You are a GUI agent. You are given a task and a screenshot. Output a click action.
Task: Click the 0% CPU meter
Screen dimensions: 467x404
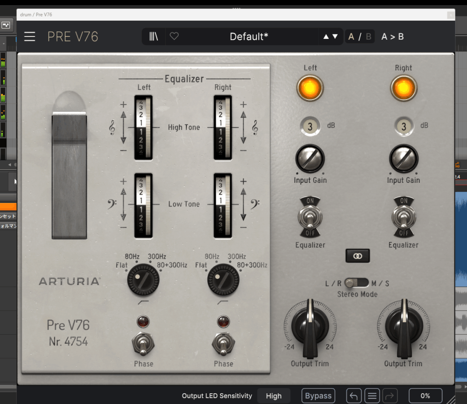click(x=425, y=396)
